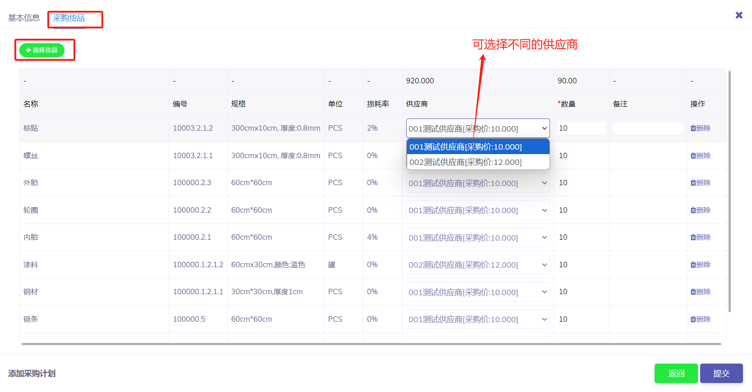Delete the 螺丝 row via trash icon
This screenshot has width=752, height=392.
click(693, 156)
